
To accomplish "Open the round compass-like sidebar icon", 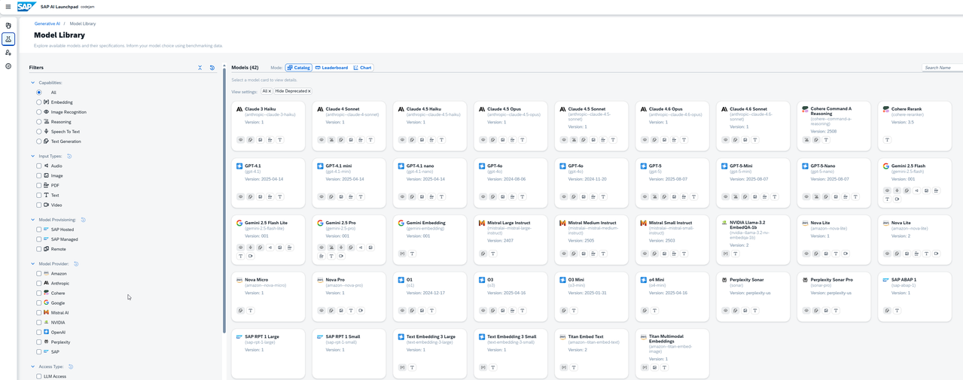I will pyautogui.click(x=8, y=66).
